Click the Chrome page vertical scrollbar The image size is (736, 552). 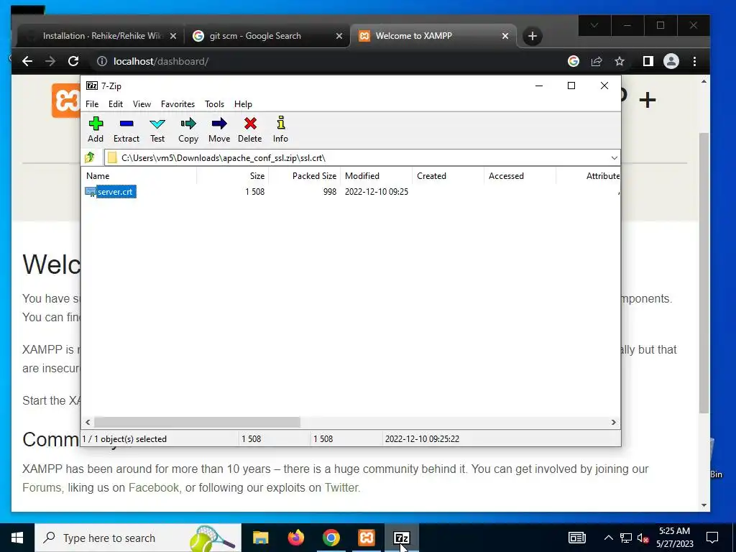(x=704, y=272)
